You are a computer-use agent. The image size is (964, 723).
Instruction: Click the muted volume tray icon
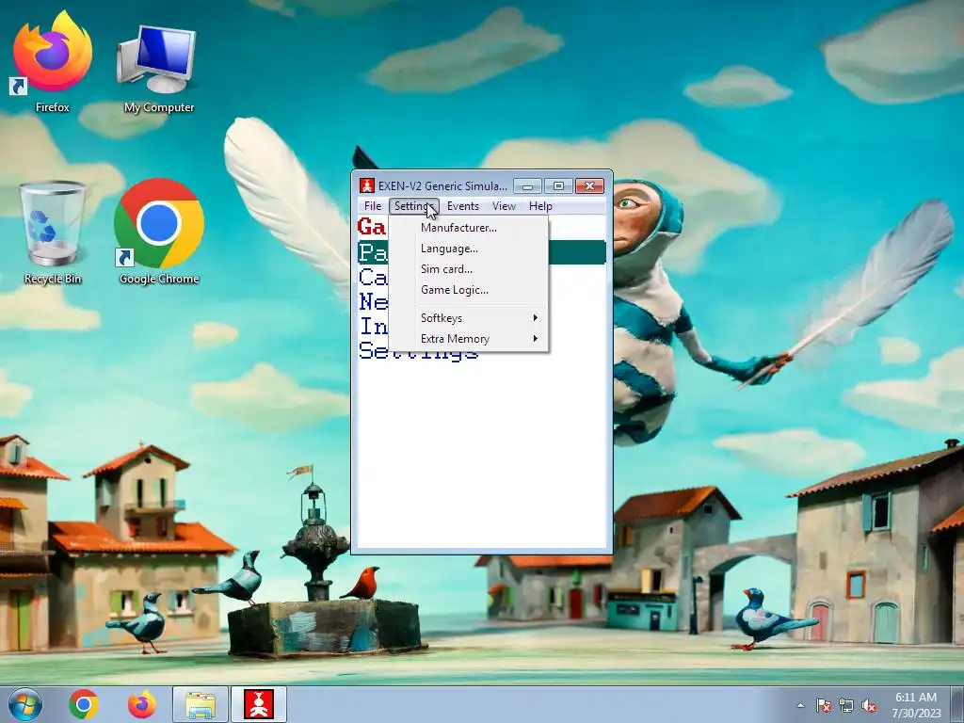[869, 705]
